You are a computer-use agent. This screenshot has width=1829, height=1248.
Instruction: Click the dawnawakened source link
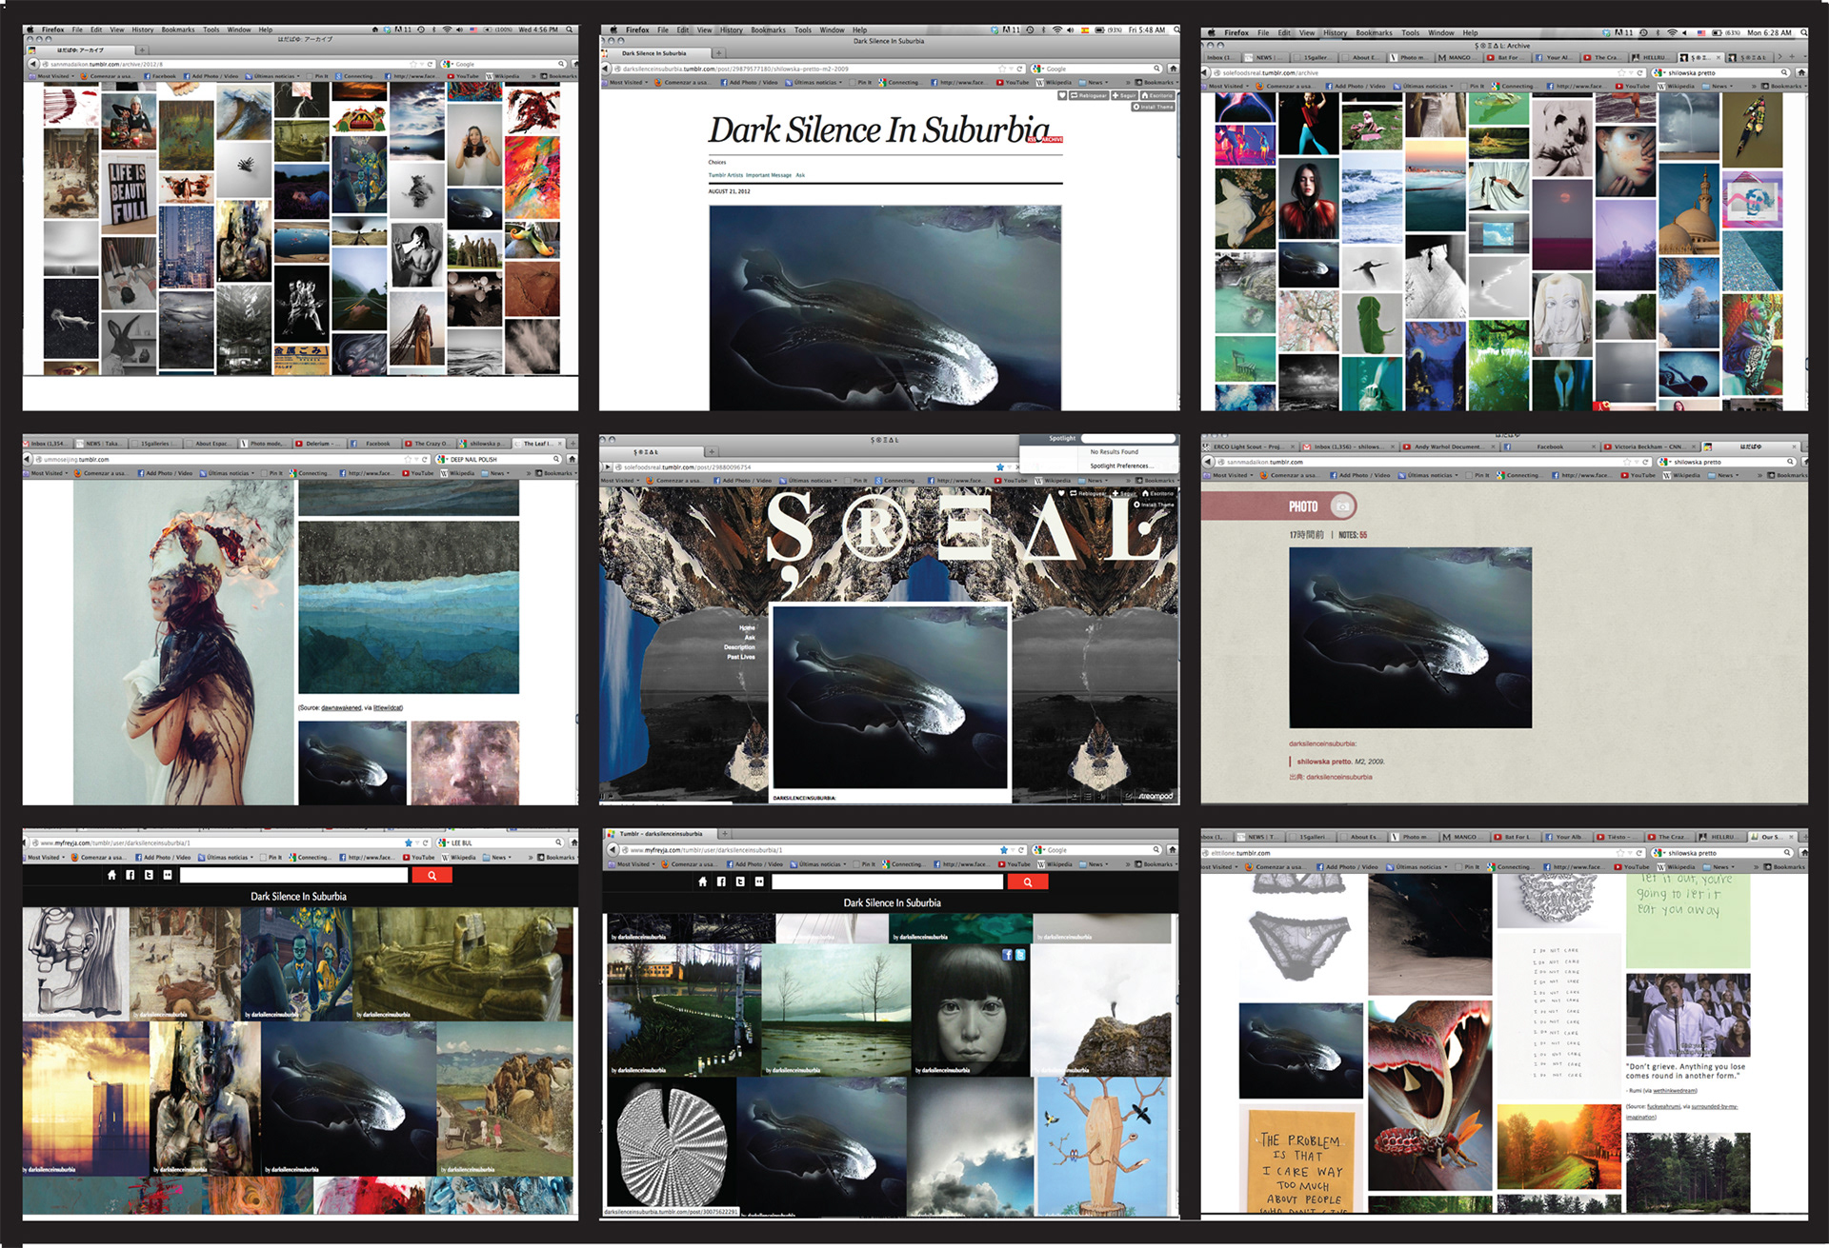pyautogui.click(x=341, y=707)
